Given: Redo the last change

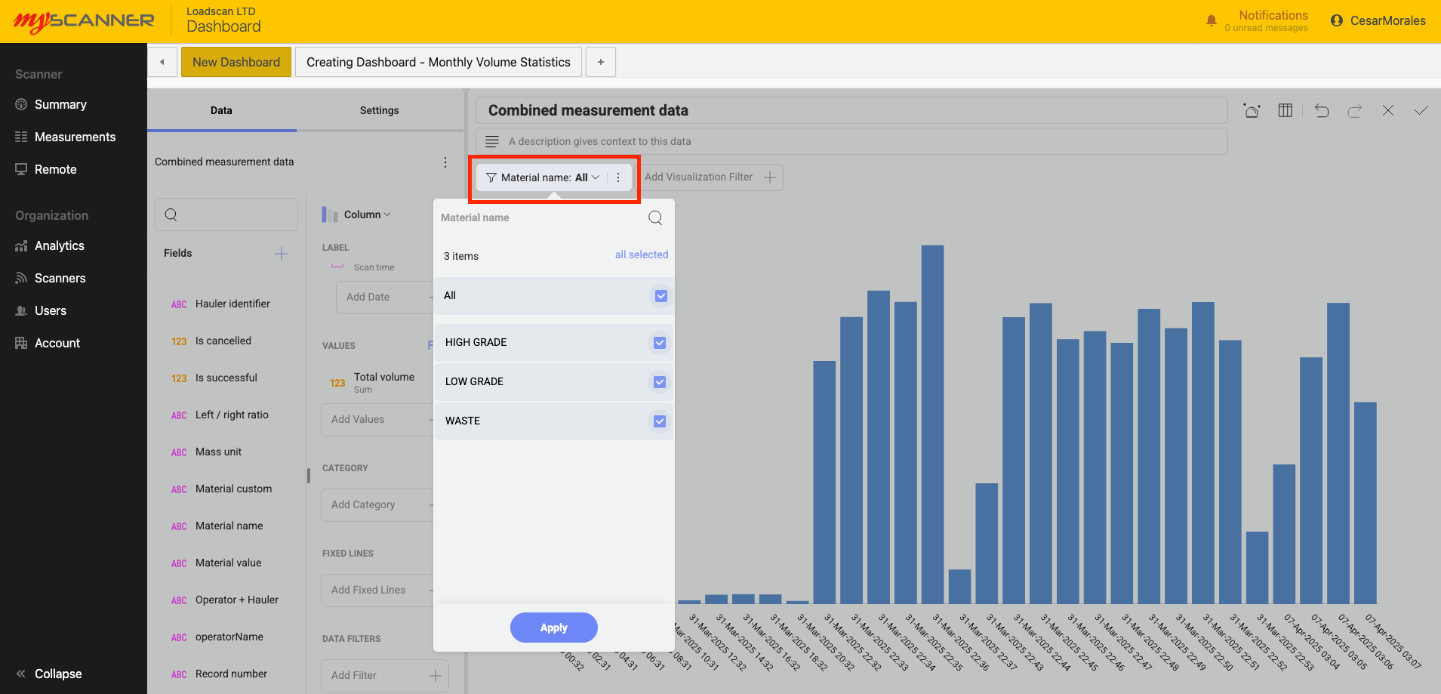Looking at the screenshot, I should (x=1355, y=110).
